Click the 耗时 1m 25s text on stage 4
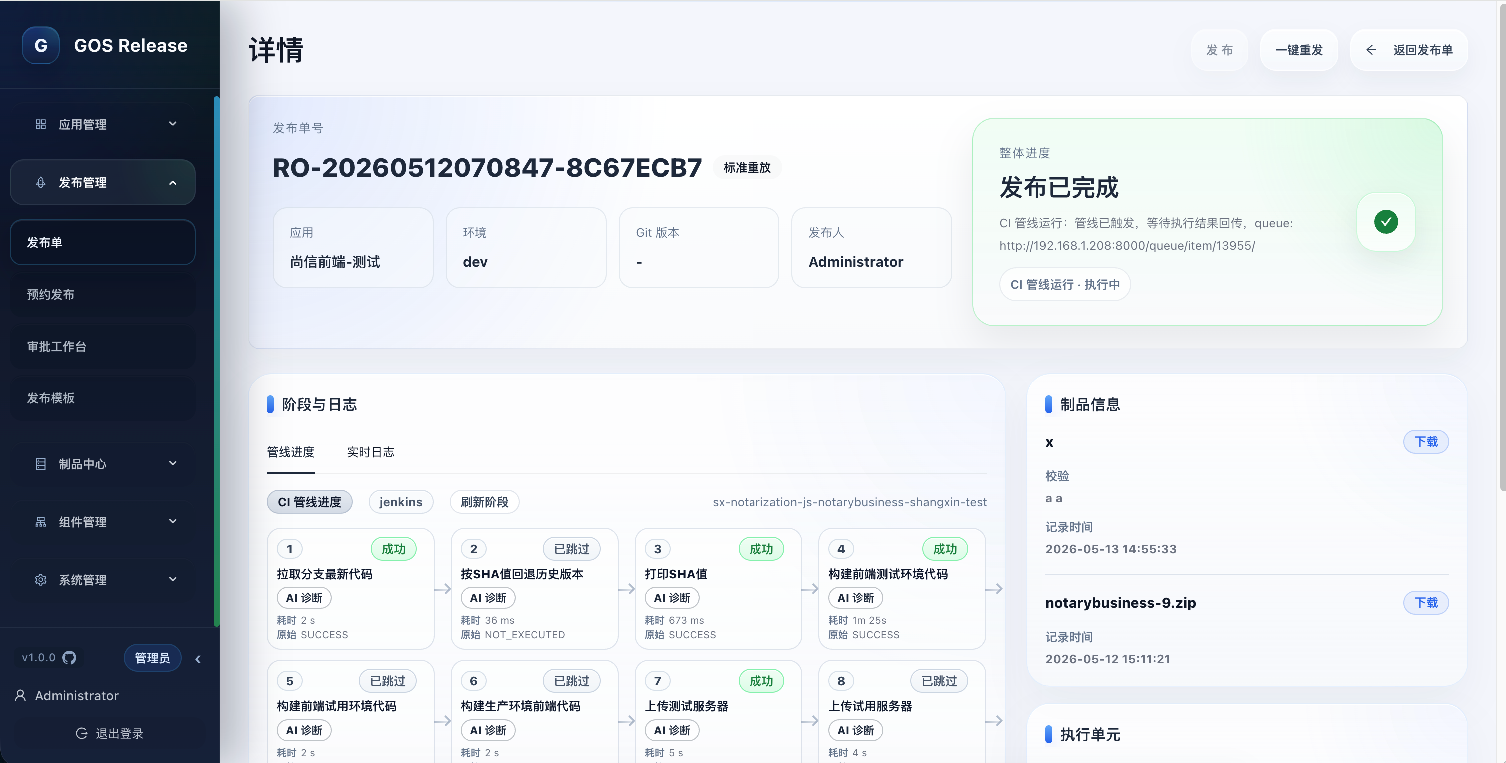This screenshot has height=763, width=1506. [857, 620]
